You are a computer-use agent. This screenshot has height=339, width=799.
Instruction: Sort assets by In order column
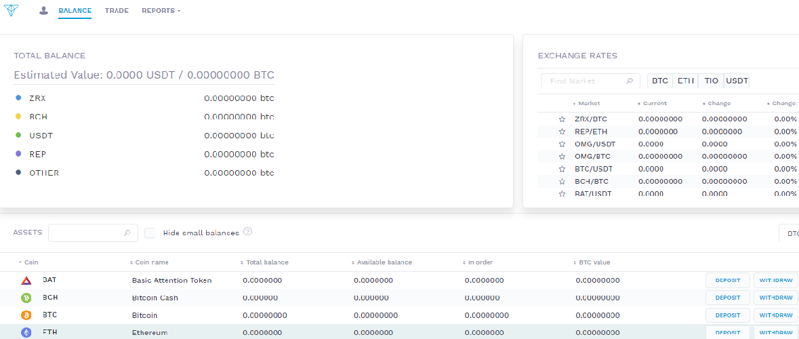tap(478, 262)
